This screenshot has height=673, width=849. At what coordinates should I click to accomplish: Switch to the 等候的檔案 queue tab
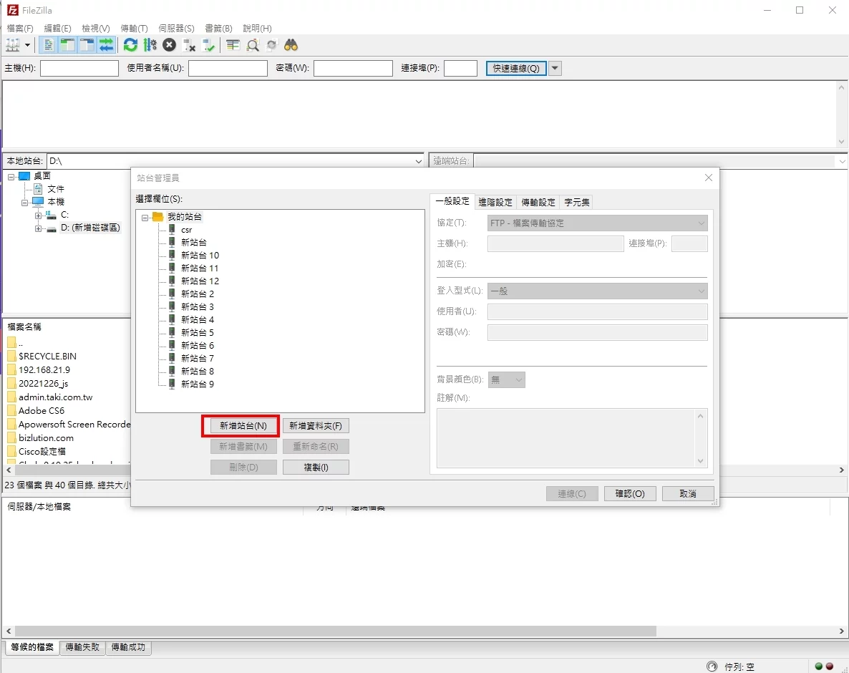[32, 647]
